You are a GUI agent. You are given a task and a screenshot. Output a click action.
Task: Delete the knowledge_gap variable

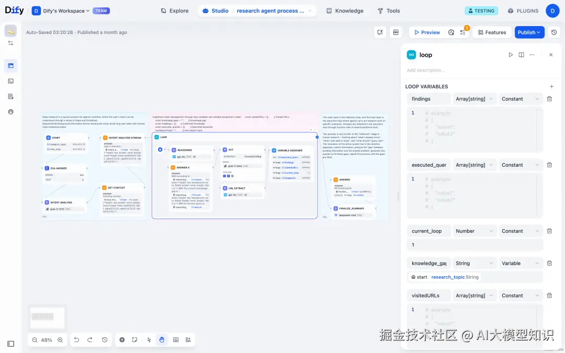coord(549,263)
